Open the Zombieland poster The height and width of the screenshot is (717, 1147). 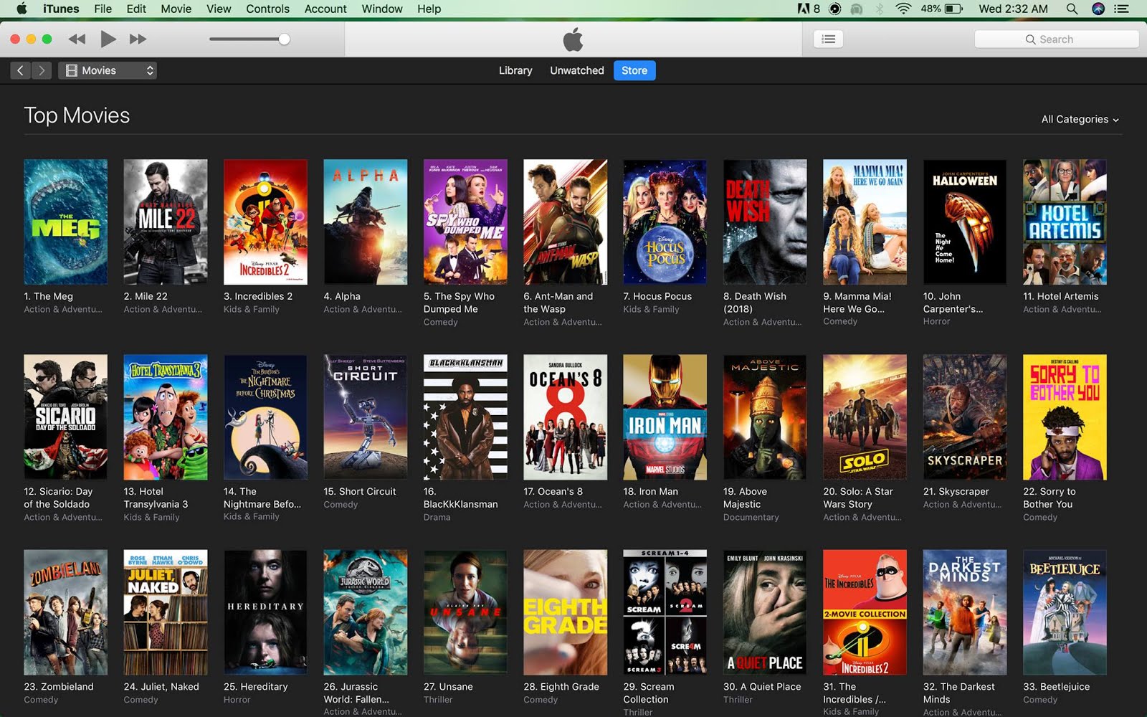65,612
